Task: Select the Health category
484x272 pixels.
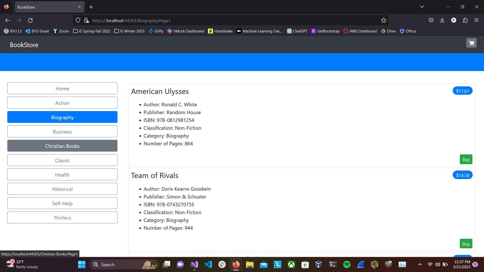Action: tap(62, 175)
